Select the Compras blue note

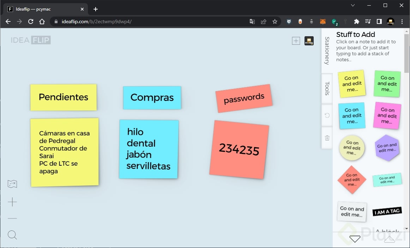click(152, 97)
